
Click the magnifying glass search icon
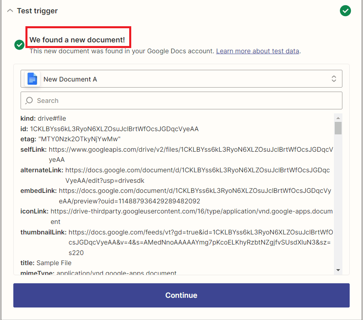point(29,100)
